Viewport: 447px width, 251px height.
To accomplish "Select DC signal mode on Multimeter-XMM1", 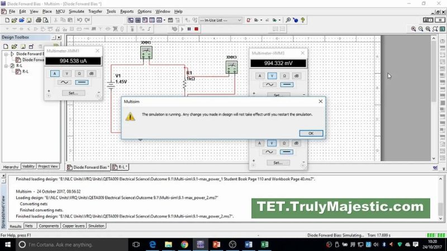I will (82, 83).
